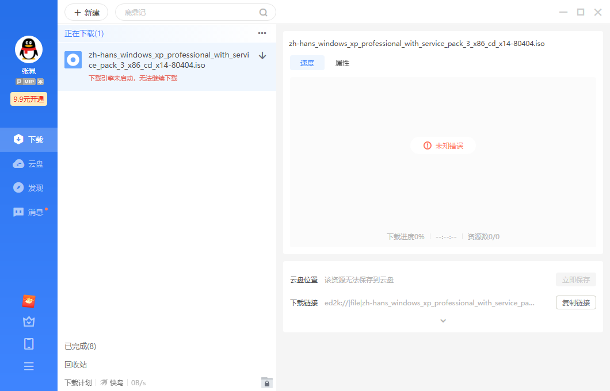Click the crown VIP icon in sidebar
The width and height of the screenshot is (610, 391).
coord(29,322)
